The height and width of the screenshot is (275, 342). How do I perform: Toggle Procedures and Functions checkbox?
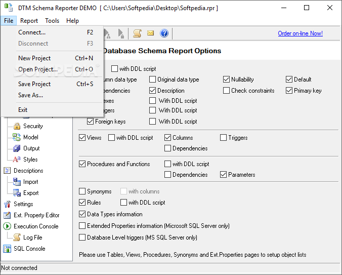click(82, 164)
